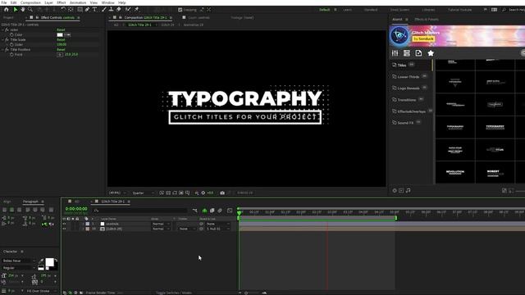Open the Quarter resolution dropdown
This screenshot has height=295, width=525.
(144, 193)
